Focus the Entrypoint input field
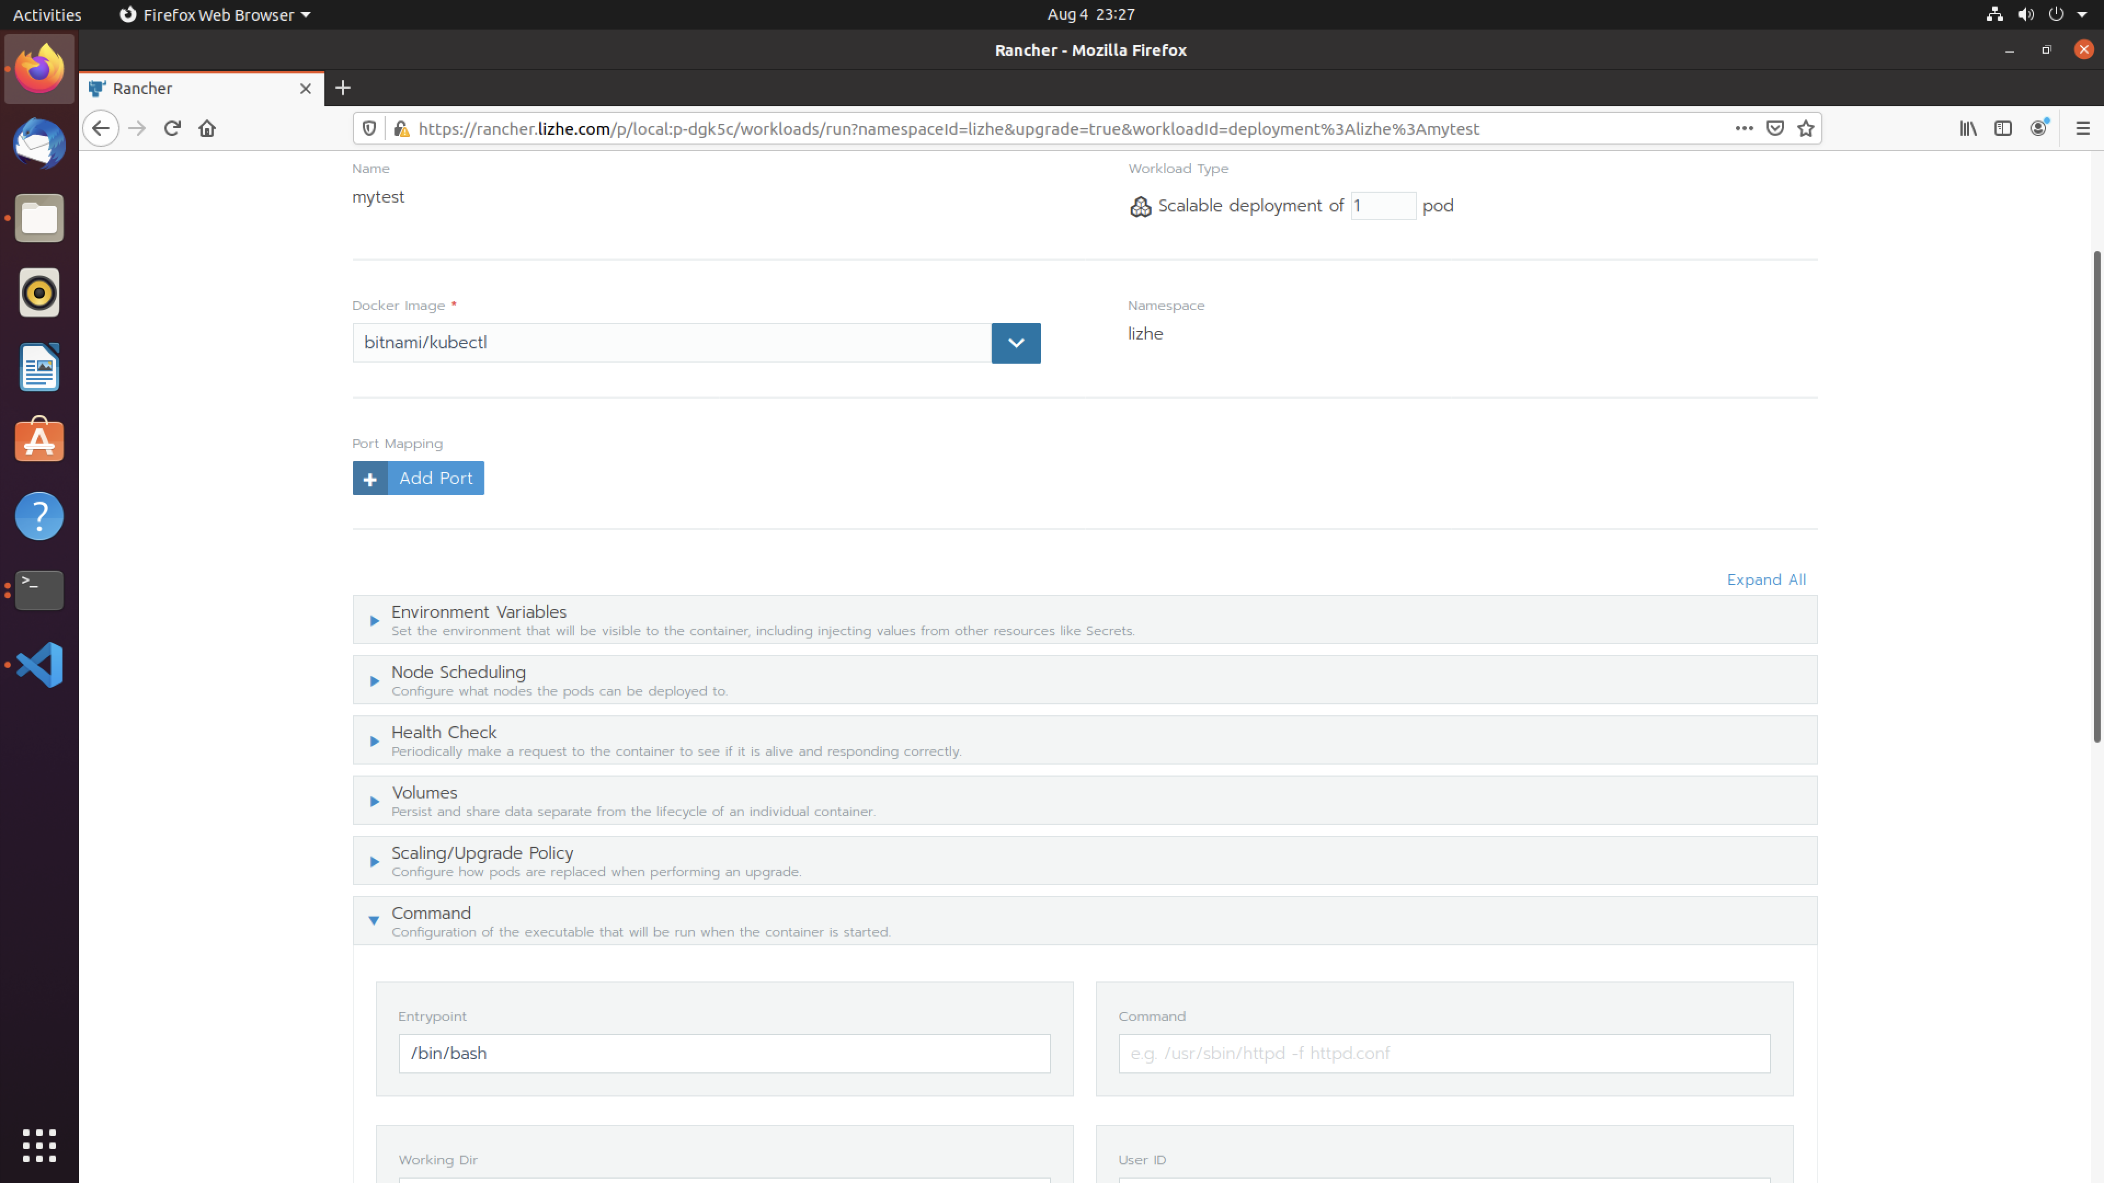2104x1183 pixels. pos(724,1053)
